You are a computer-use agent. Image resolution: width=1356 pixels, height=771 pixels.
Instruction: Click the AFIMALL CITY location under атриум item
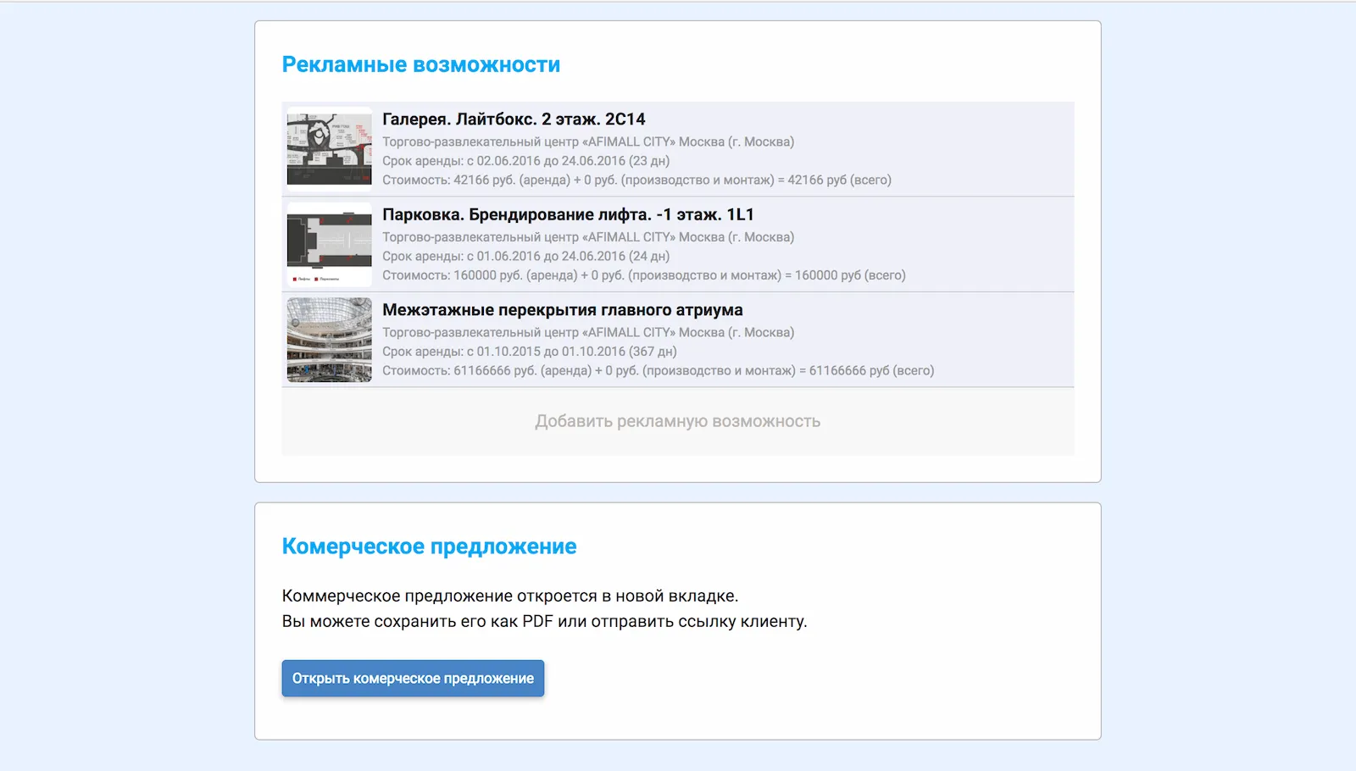(588, 333)
